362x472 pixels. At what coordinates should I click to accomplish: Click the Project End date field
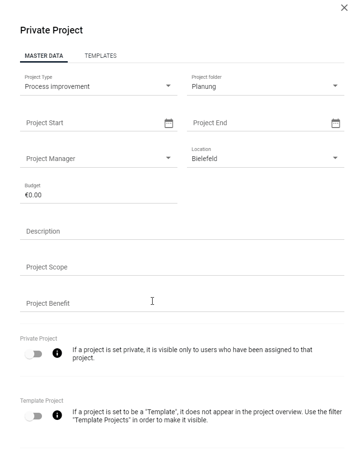pyautogui.click(x=259, y=123)
